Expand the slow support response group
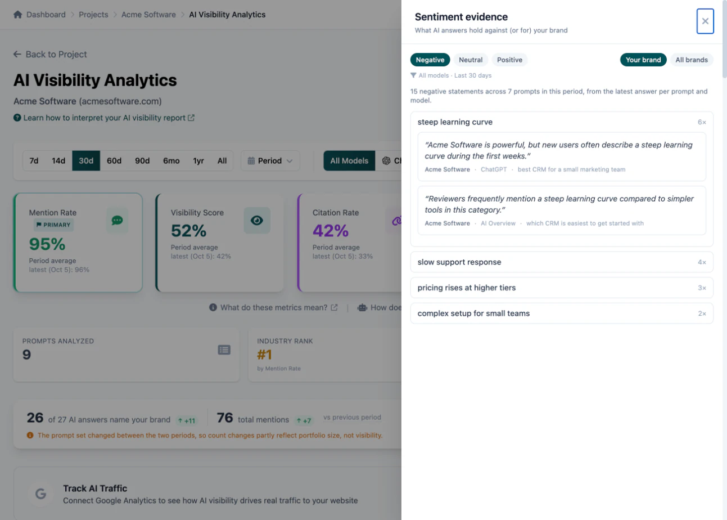 562,262
